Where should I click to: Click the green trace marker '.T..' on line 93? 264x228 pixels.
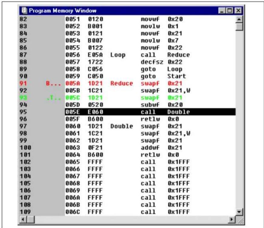click(54, 98)
